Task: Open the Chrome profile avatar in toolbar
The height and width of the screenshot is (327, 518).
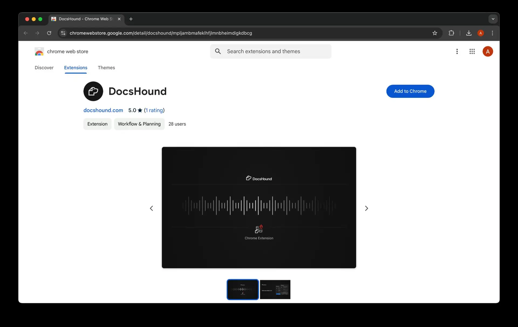Action: [x=480, y=33]
